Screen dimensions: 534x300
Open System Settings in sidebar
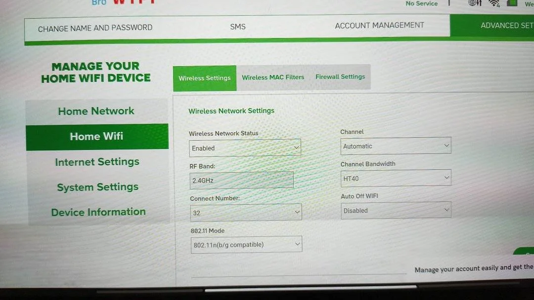[98, 187]
